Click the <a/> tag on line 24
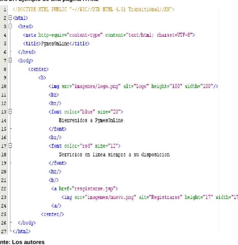This screenshot has width=238, height=245. click(x=56, y=206)
